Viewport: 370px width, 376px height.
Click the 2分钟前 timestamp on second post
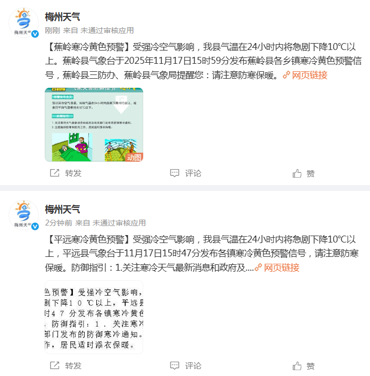click(x=59, y=223)
